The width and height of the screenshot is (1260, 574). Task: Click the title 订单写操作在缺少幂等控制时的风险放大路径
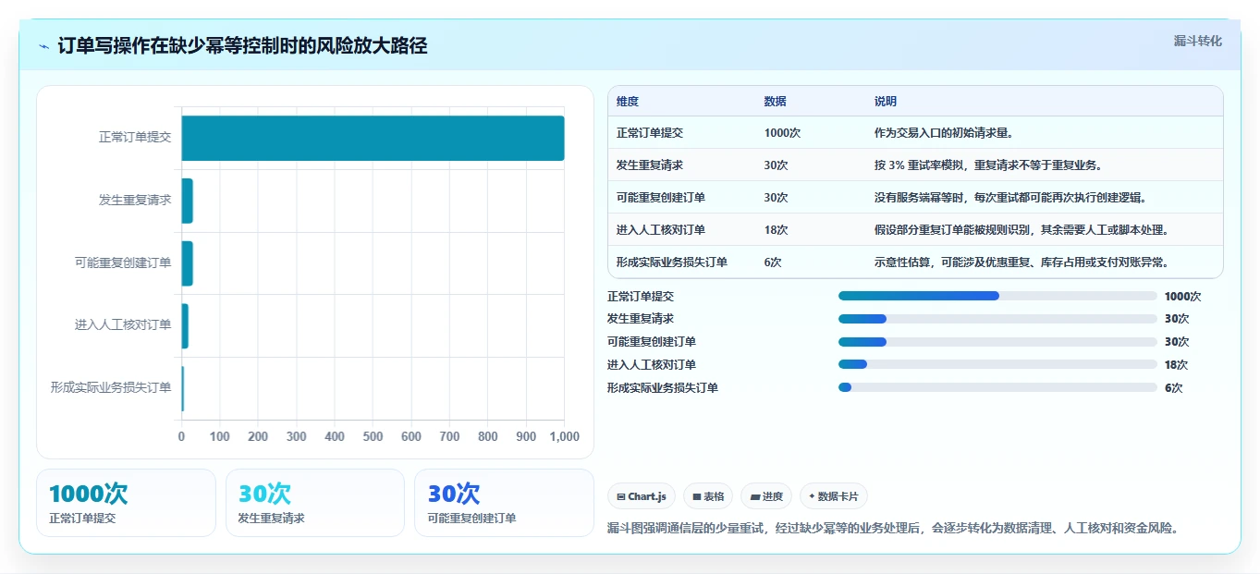tap(242, 46)
